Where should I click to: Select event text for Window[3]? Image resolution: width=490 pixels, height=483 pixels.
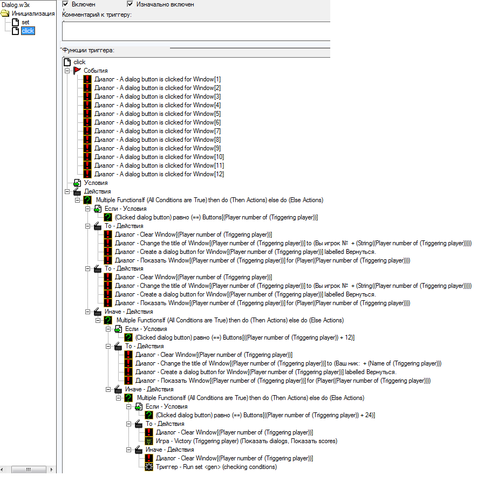click(x=158, y=96)
